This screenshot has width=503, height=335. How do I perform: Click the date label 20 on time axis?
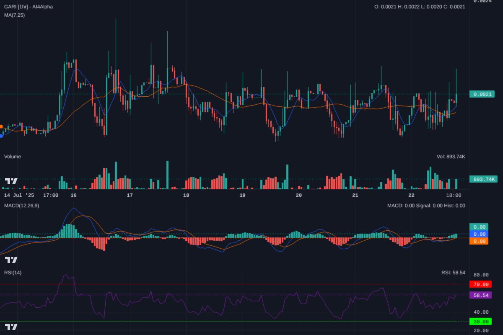tap(299, 195)
